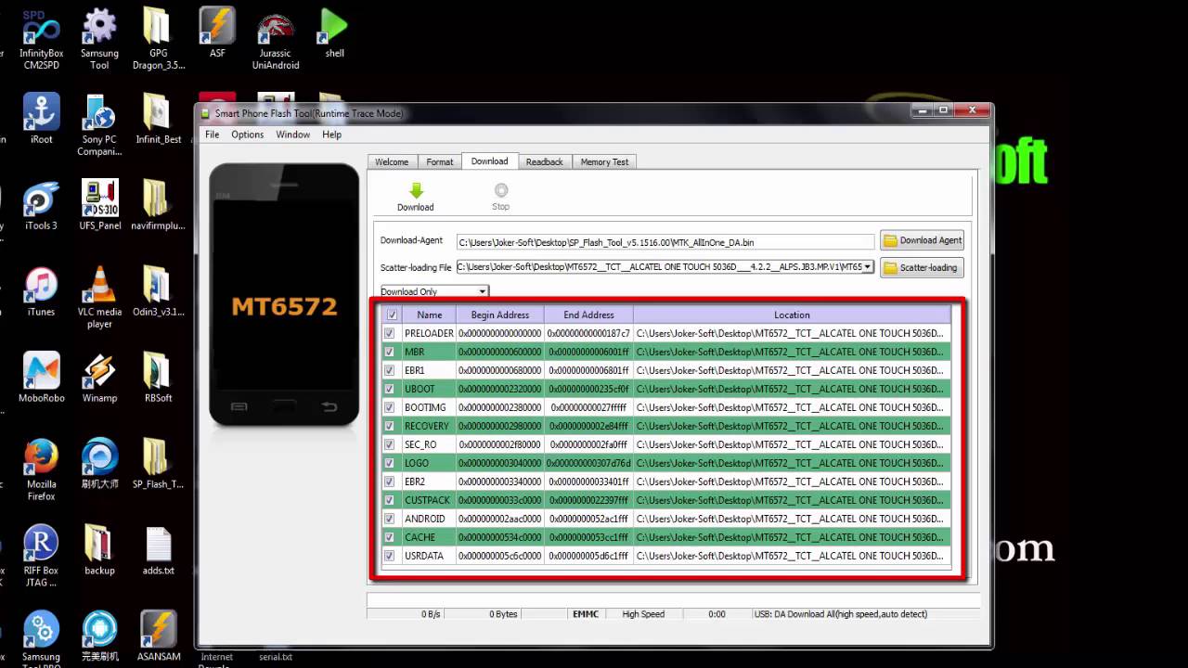Screen dimensions: 1188x668
Task: Open the backup folder on the desktop
Action: 99,550
